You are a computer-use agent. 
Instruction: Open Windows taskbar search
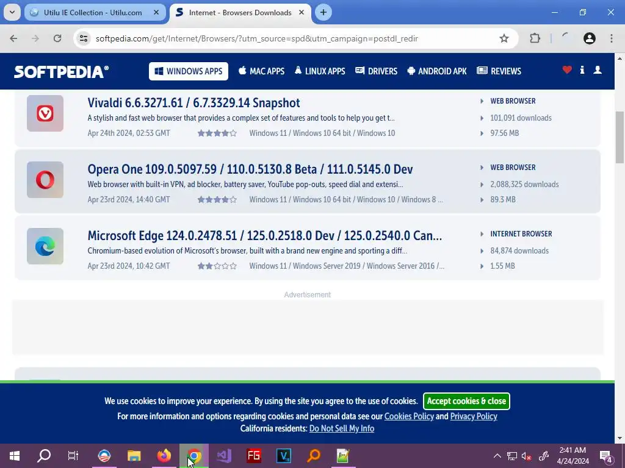pos(44,456)
